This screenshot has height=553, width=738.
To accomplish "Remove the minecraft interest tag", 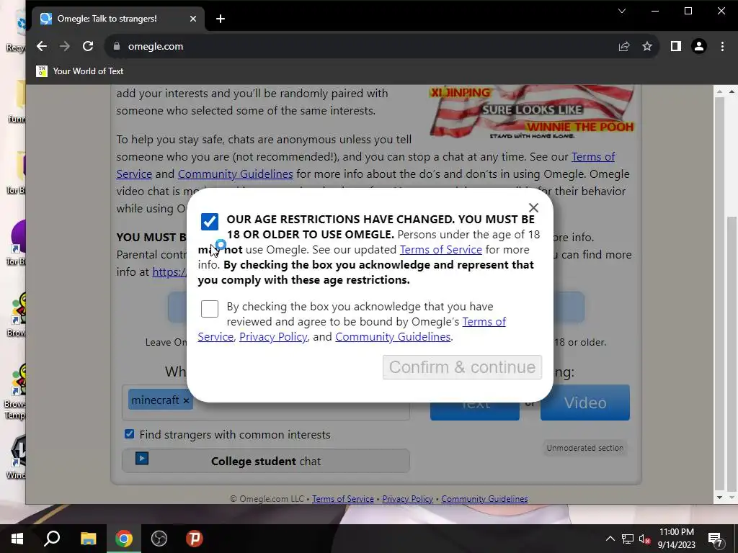I will 186,400.
